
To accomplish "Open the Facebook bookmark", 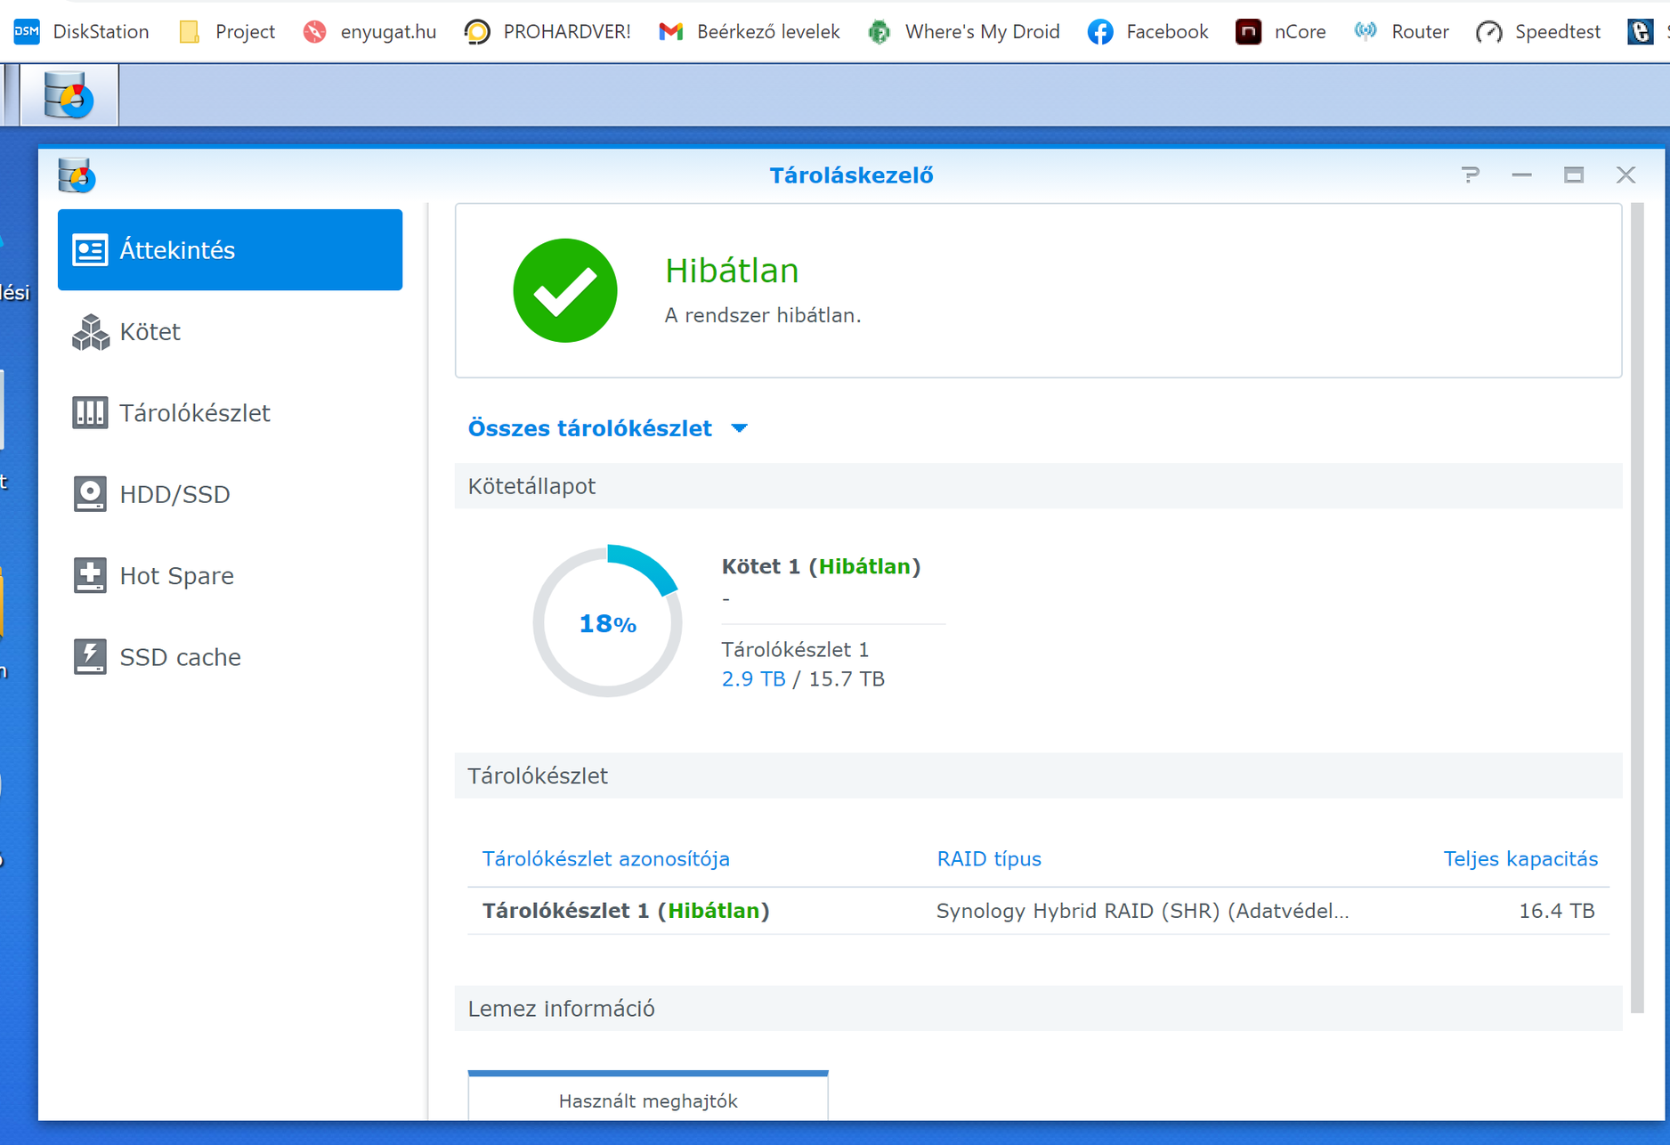I will pos(1148,32).
